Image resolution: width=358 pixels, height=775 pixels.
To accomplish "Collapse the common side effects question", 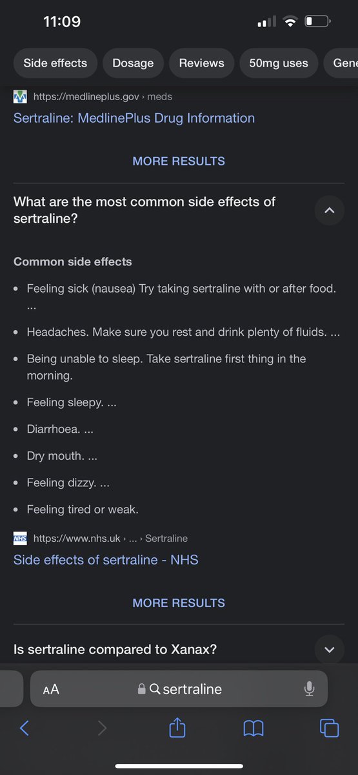I will click(330, 211).
